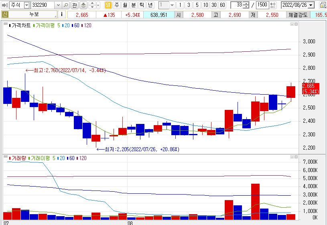Image resolution: width=327 pixels, height=225 pixels.
Task: Click the volume panel menu icon
Action: (6, 156)
